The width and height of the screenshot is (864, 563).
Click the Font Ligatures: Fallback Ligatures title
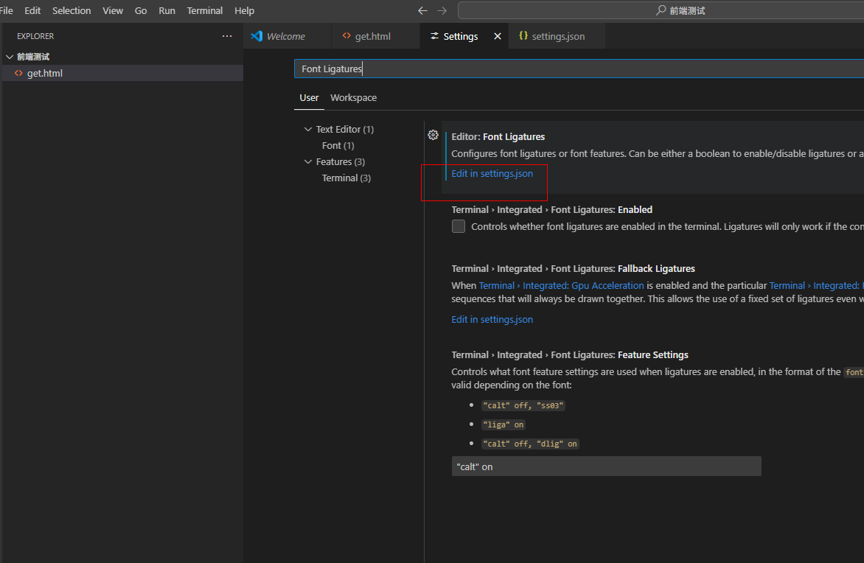pyautogui.click(x=573, y=269)
